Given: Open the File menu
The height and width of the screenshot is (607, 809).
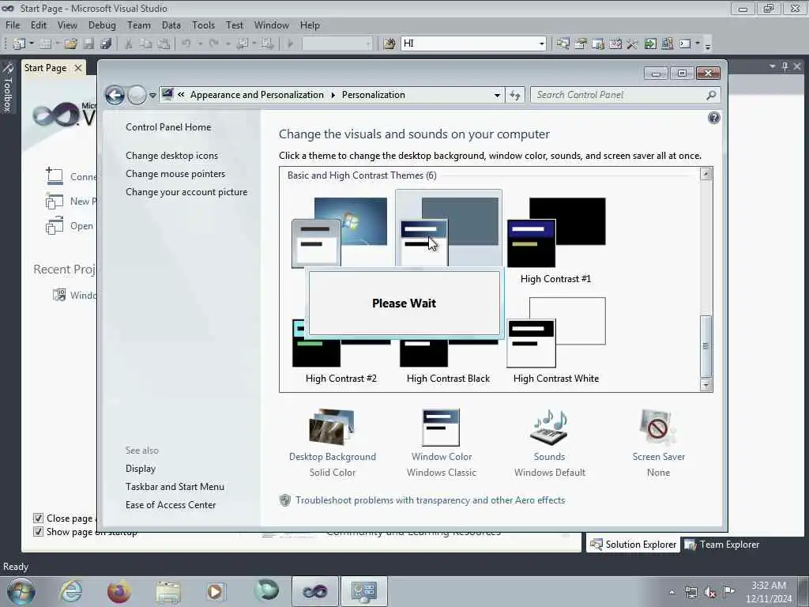Looking at the screenshot, I should click(x=13, y=25).
